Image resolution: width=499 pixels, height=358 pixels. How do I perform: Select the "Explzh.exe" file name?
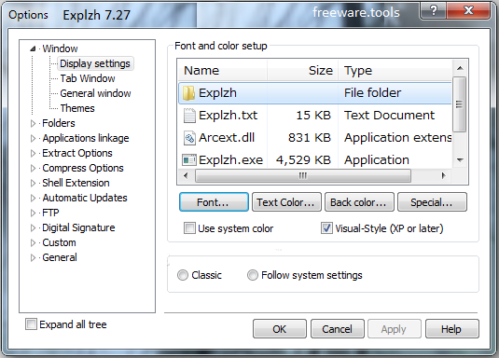pos(231,160)
